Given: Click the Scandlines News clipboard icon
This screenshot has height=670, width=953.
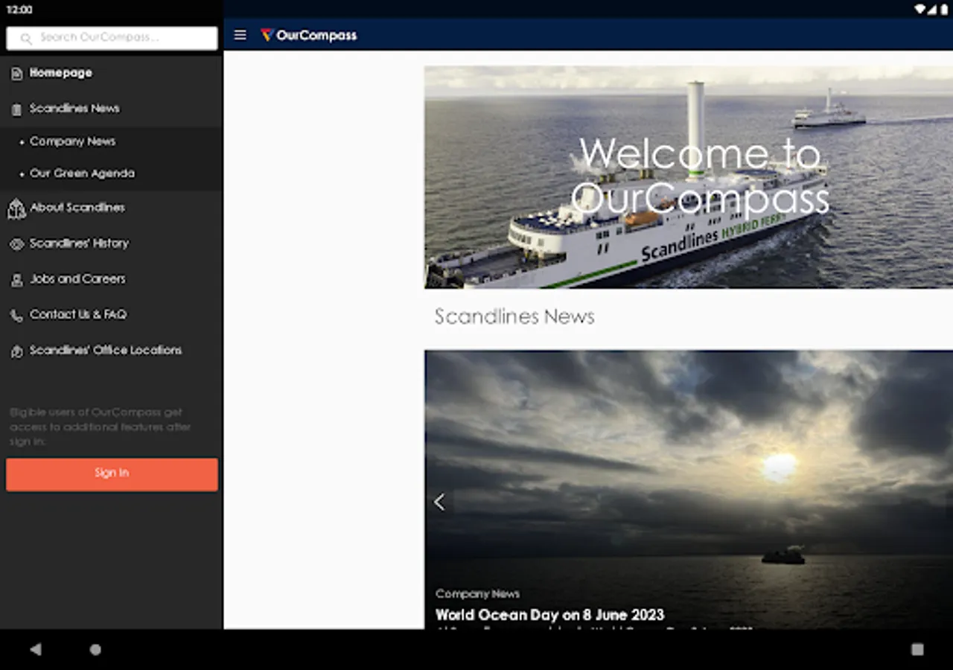Looking at the screenshot, I should (x=16, y=109).
